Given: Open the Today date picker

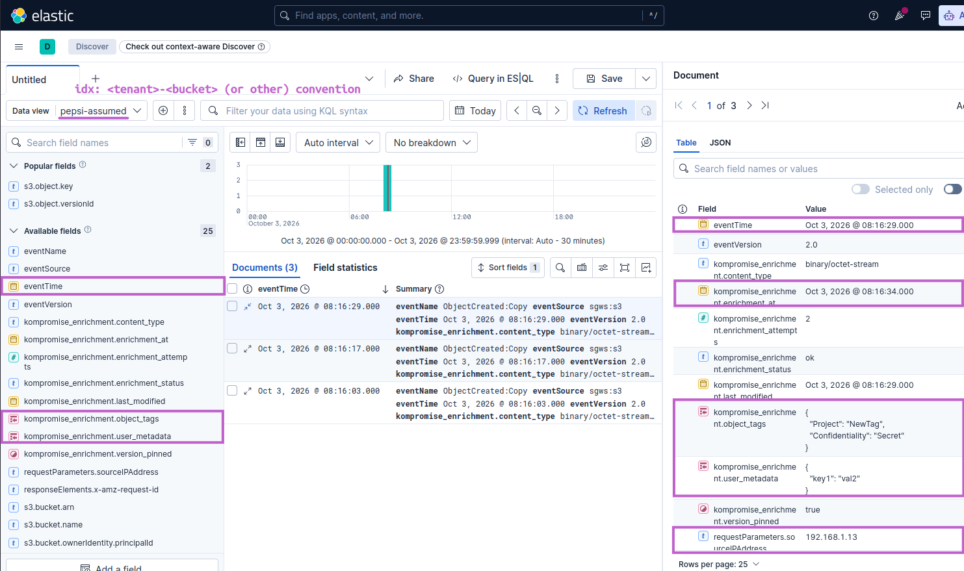Looking at the screenshot, I should coord(475,110).
